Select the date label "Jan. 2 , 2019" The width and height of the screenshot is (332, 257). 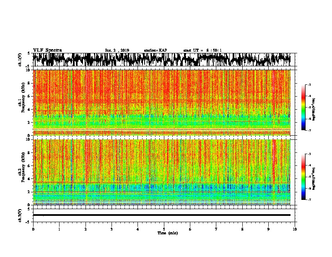pyautogui.click(x=117, y=50)
